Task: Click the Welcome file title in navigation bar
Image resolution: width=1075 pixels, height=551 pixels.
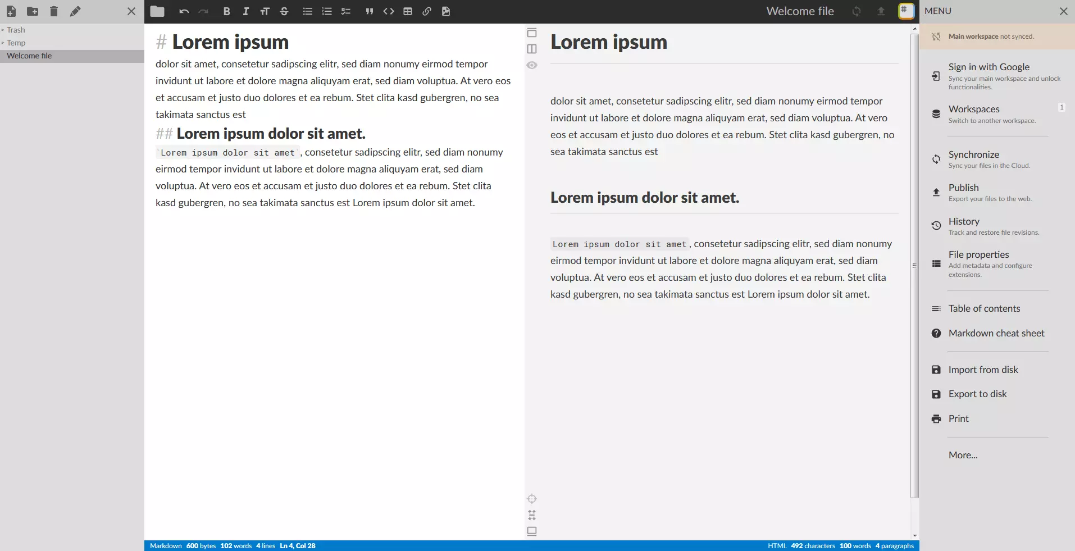Action: [x=800, y=11]
